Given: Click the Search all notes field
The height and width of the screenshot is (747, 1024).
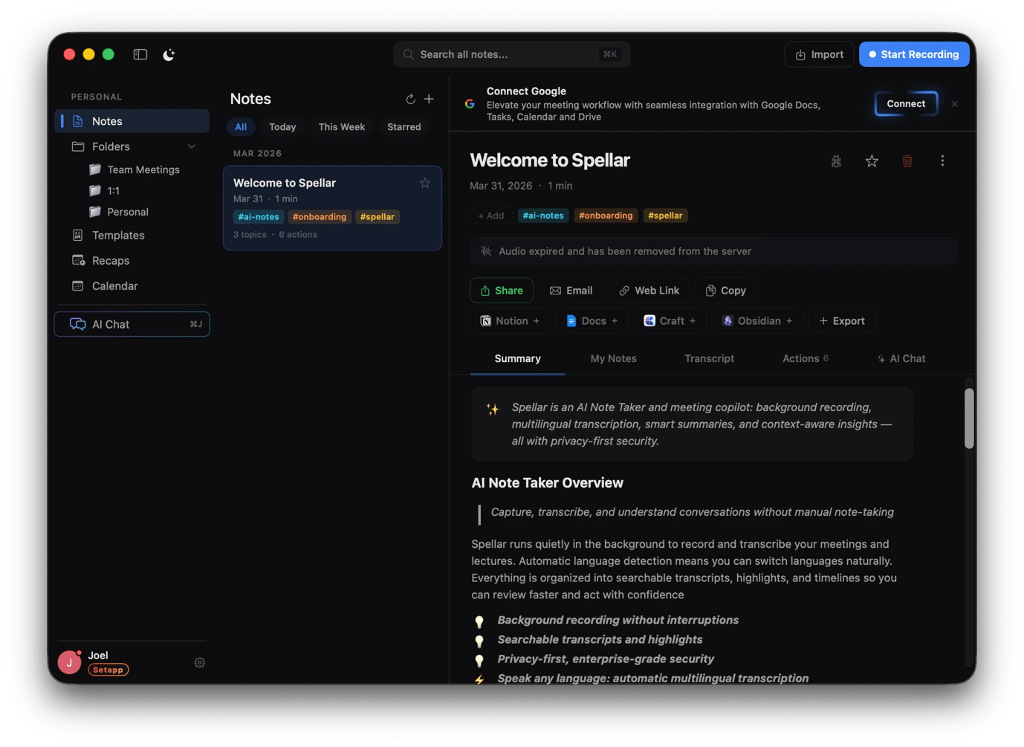Looking at the screenshot, I should tap(511, 54).
